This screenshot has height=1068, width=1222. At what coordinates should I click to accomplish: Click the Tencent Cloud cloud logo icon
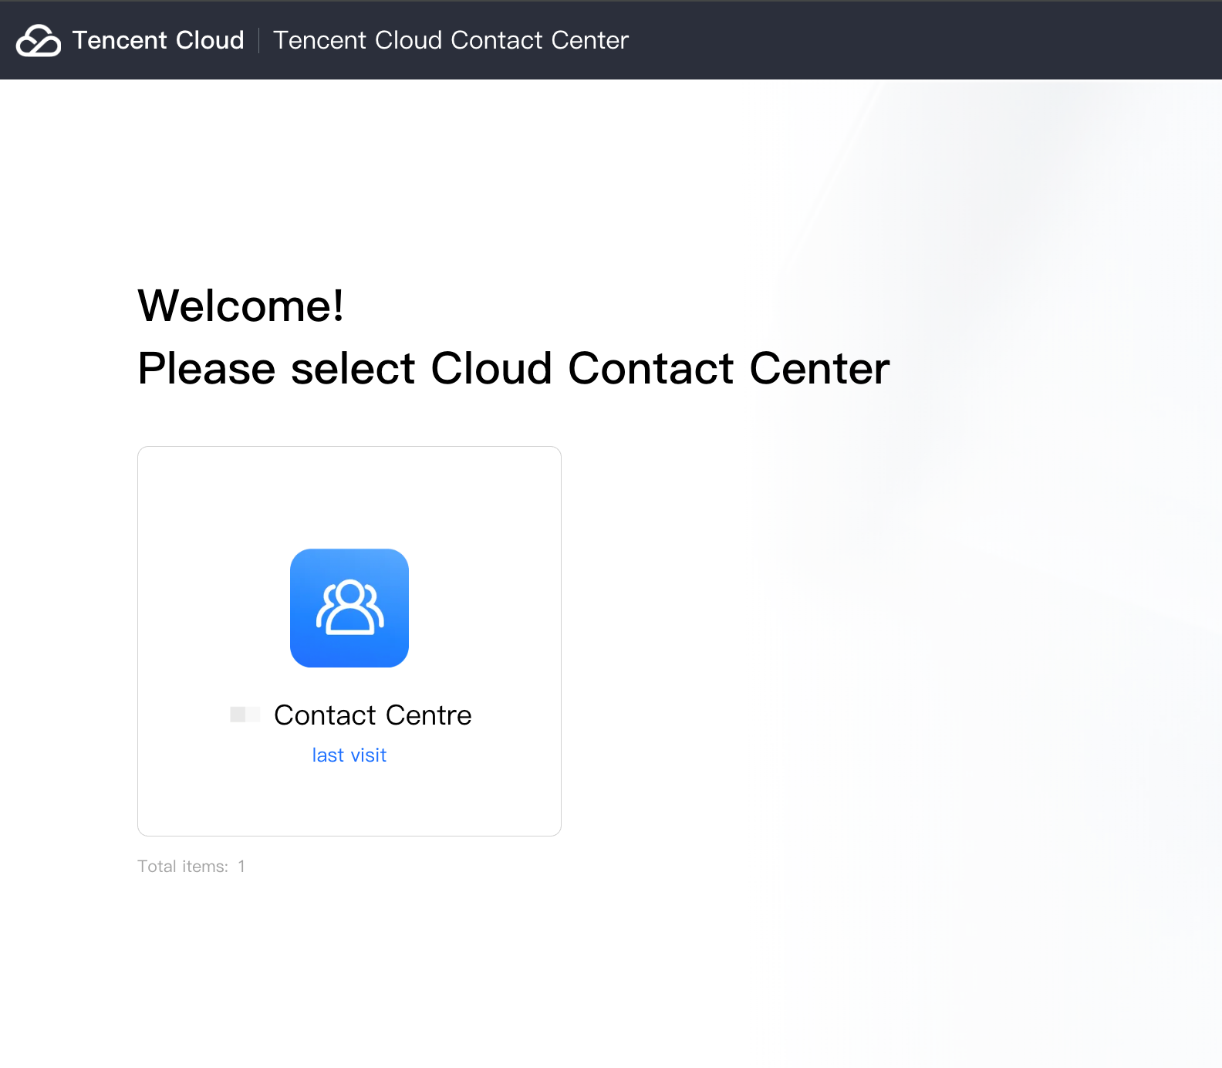[x=39, y=41]
